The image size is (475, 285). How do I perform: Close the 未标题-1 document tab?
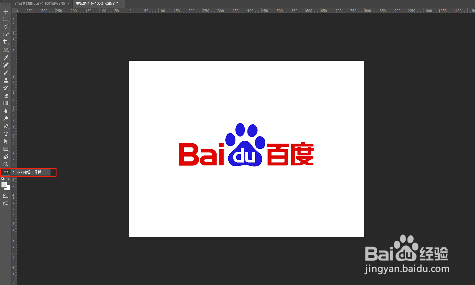(x=121, y=4)
